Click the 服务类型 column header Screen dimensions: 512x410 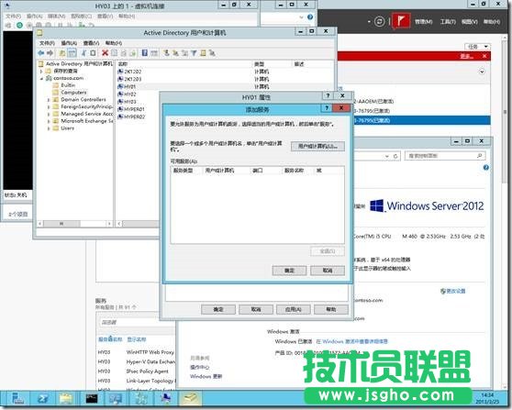tap(186, 171)
